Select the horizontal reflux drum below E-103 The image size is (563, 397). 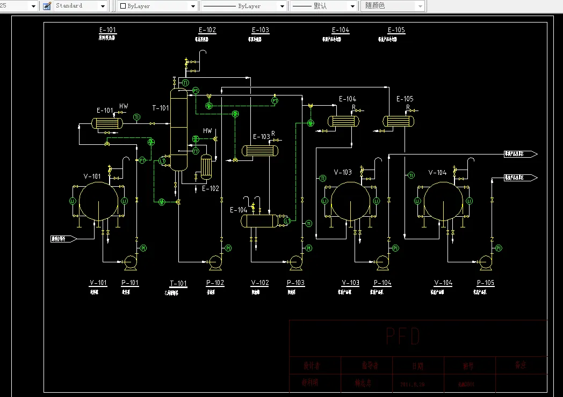coord(259,221)
